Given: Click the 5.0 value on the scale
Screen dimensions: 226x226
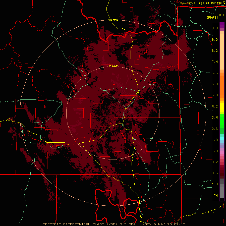Looking at the screenshot, I should pos(215,95).
